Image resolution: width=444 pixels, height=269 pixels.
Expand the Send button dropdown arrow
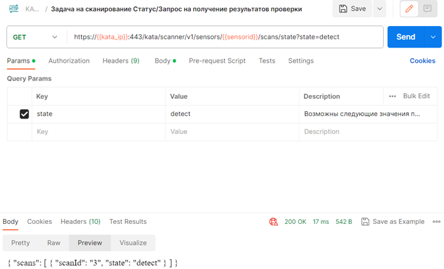[433, 37]
